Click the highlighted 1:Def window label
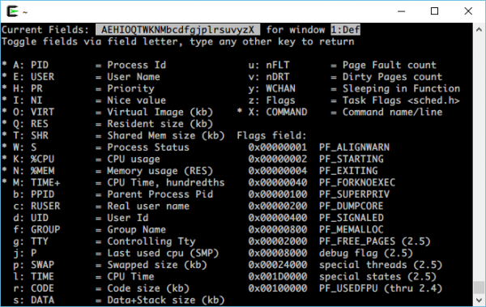Screen dimensions: 486x307 tap(345, 30)
